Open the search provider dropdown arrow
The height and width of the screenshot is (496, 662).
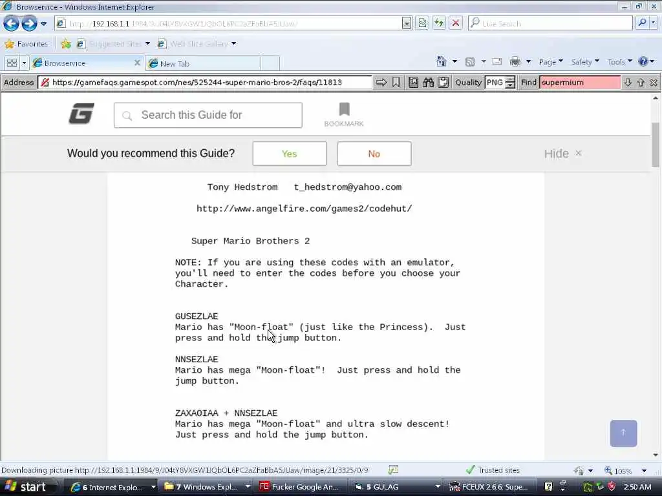click(654, 23)
